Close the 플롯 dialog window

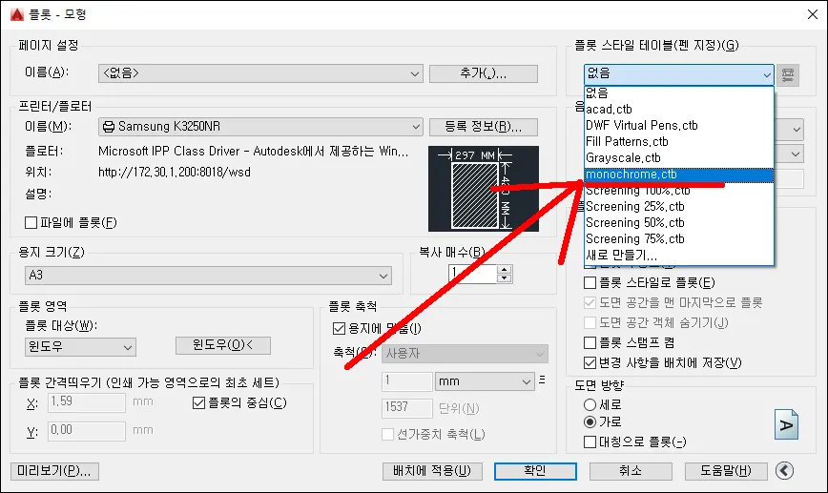812,14
